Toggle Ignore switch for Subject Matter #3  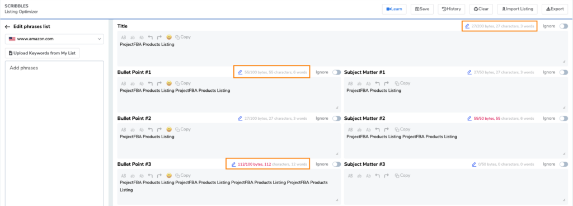pyautogui.click(x=564, y=165)
